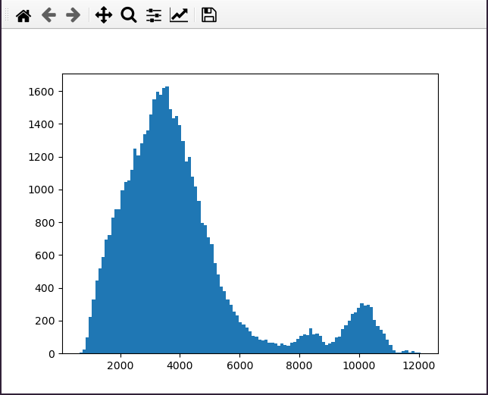488x395 pixels.
Task: Reset the plot to original view with Home icon
Action: 23,15
